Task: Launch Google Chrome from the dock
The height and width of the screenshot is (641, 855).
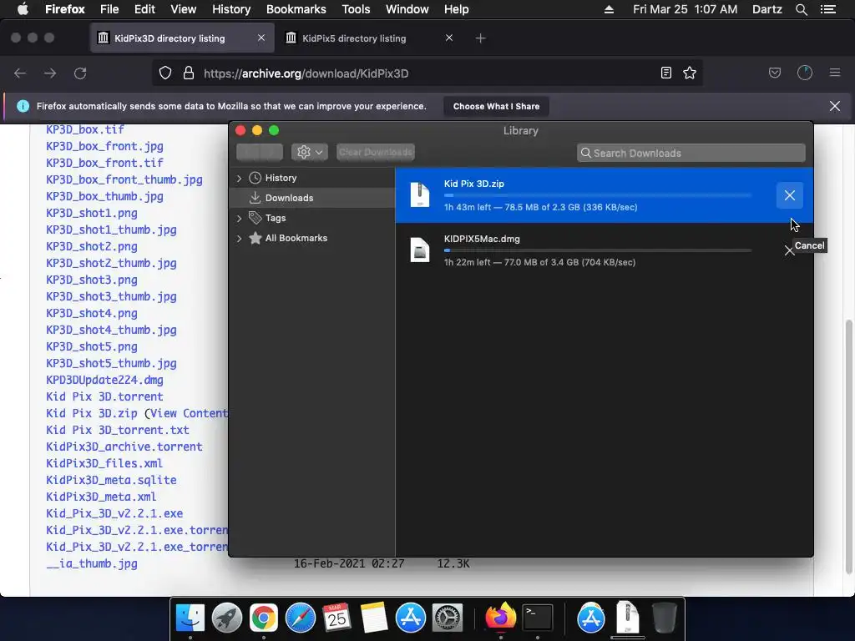Action: pyautogui.click(x=263, y=618)
